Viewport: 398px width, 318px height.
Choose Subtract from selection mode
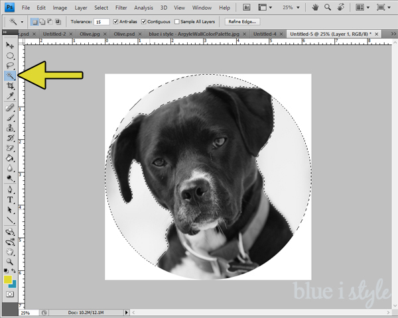point(50,22)
